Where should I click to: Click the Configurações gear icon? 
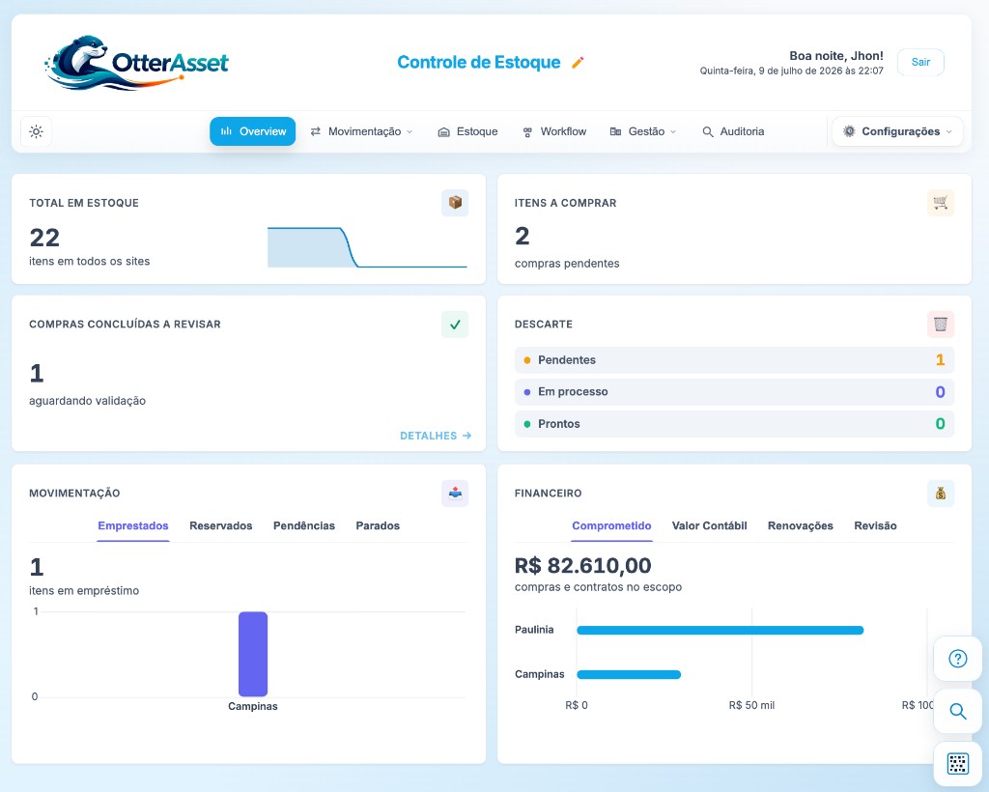pyautogui.click(x=849, y=131)
